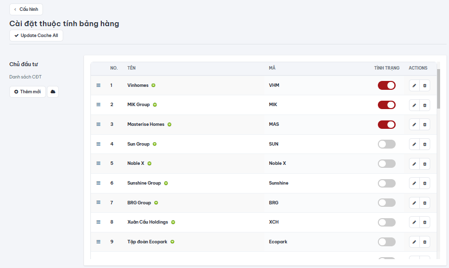Click Thêm mới to add investor

pyautogui.click(x=28, y=92)
